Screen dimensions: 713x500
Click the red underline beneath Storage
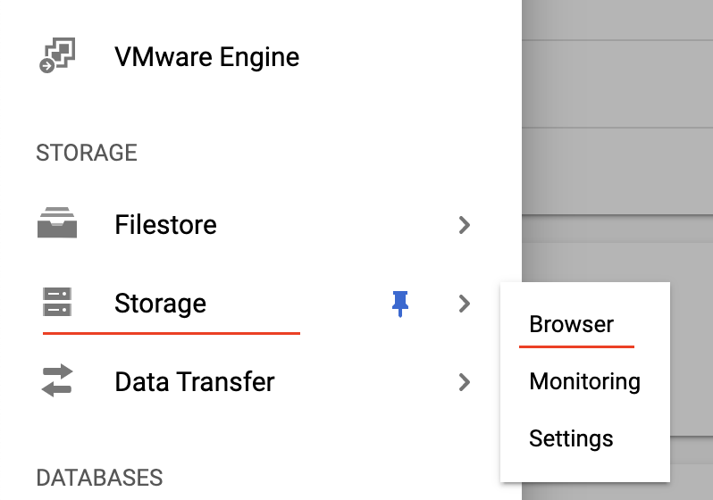pyautogui.click(x=172, y=333)
